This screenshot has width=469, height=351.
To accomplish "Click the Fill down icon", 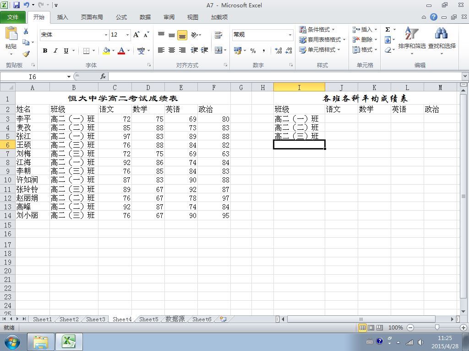I will 387,40.
